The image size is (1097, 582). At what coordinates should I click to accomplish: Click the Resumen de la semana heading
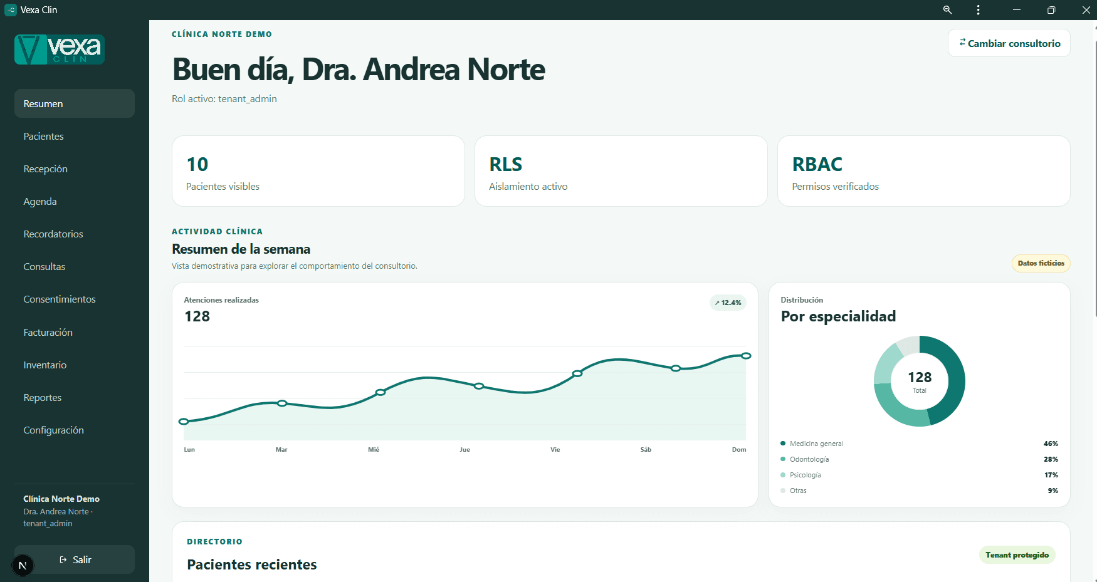[241, 249]
